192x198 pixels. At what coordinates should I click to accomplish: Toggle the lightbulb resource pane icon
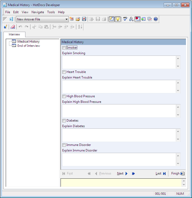(118, 19)
